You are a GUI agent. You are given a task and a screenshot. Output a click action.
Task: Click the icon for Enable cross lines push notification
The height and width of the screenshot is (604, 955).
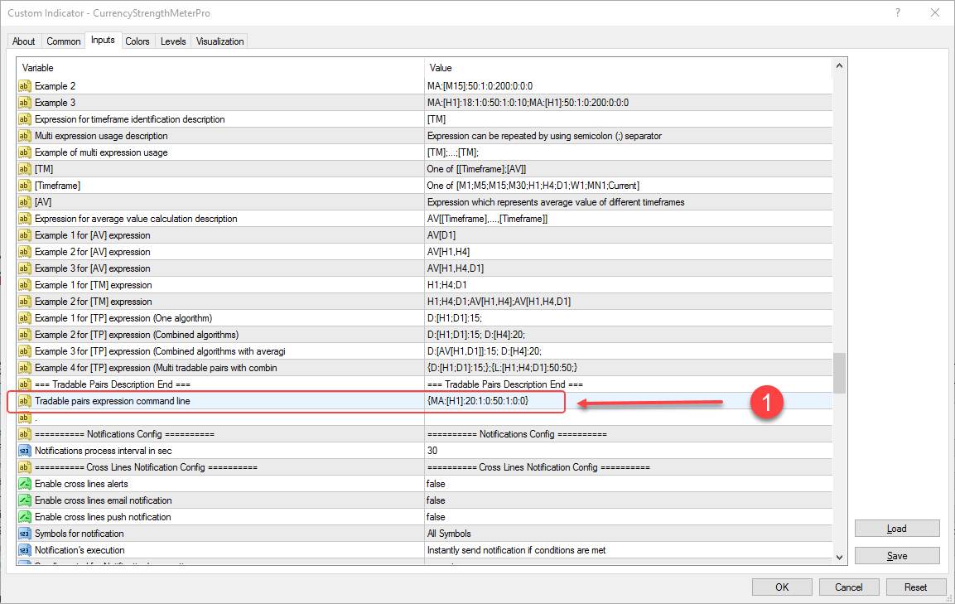(x=24, y=517)
